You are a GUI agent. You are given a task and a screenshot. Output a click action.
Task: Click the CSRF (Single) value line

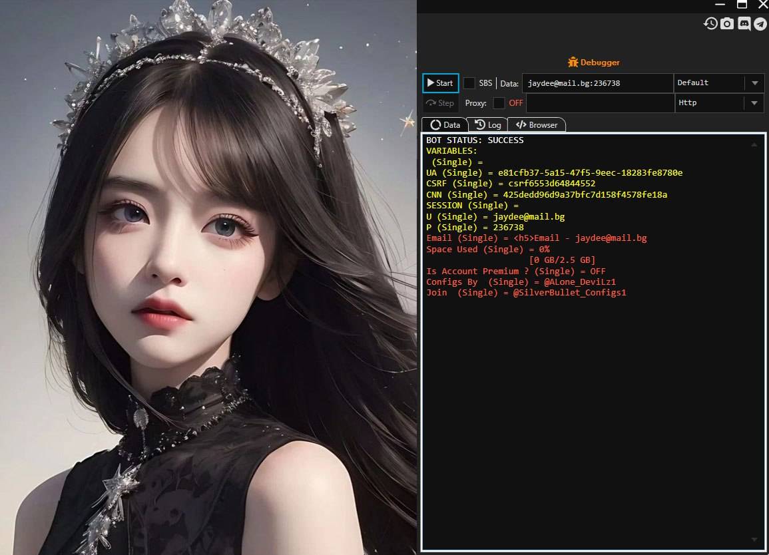pos(511,184)
